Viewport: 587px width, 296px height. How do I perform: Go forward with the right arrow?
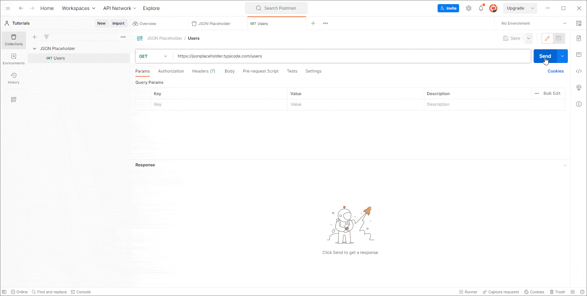[x=32, y=8]
